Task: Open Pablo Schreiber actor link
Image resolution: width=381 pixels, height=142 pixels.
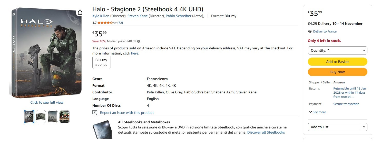Action: (178, 16)
